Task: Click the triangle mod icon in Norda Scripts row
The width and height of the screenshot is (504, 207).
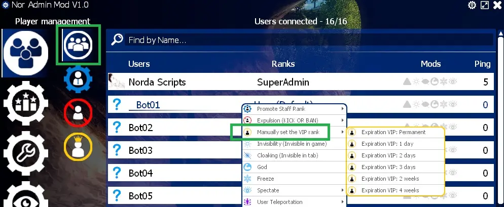Action: [407, 82]
